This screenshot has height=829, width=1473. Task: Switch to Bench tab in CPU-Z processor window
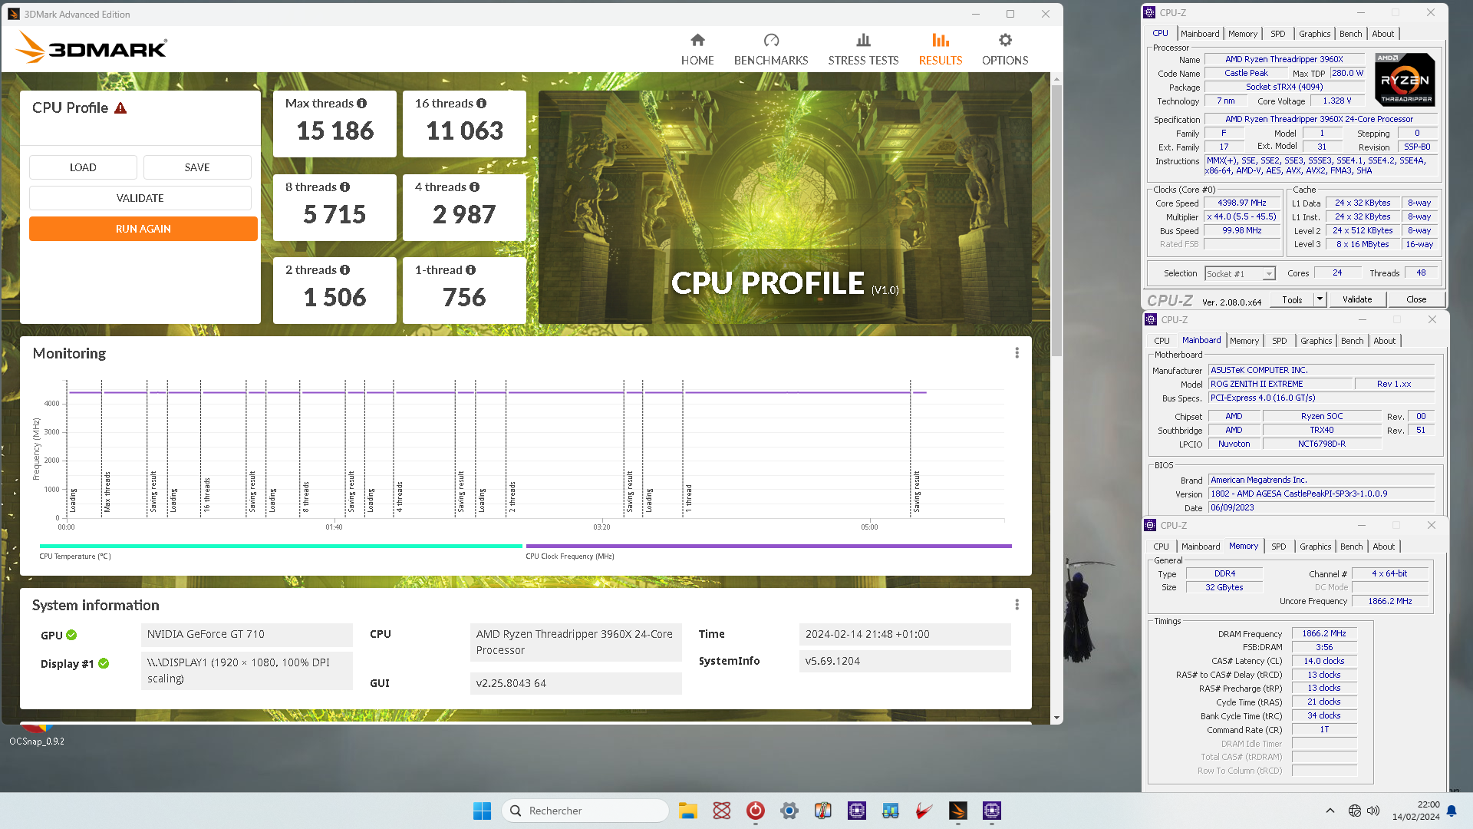tap(1351, 34)
